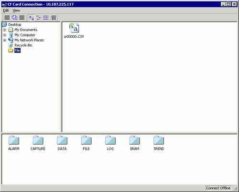
Task: Select the ALARM folder on CF card
Action: tap(14, 143)
